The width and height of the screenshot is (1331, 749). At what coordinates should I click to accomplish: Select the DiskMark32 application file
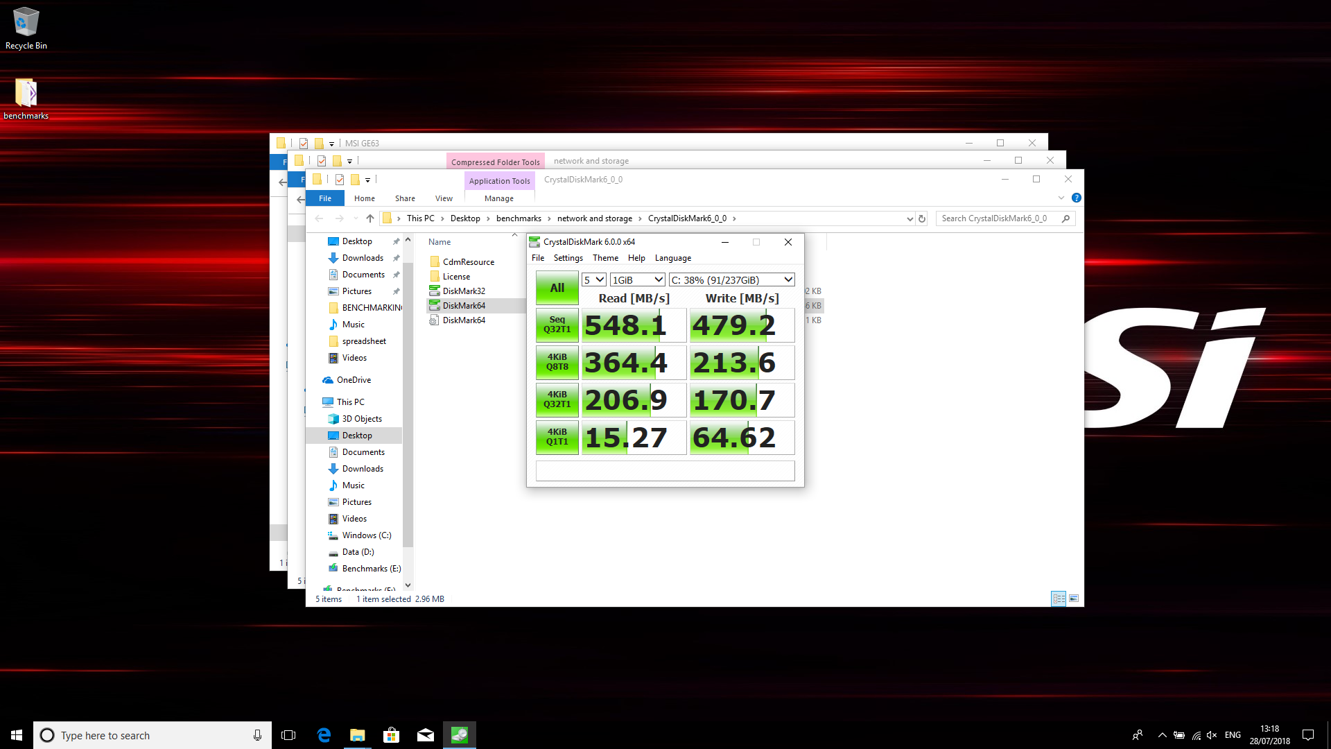point(463,291)
